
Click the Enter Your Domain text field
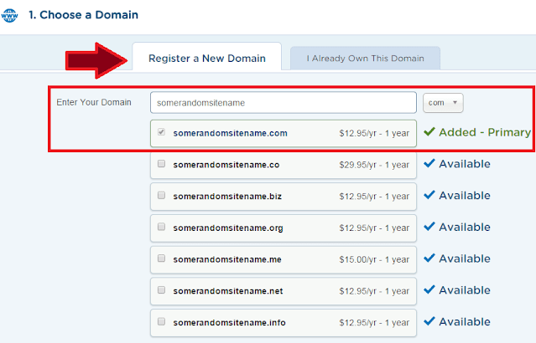click(x=283, y=103)
